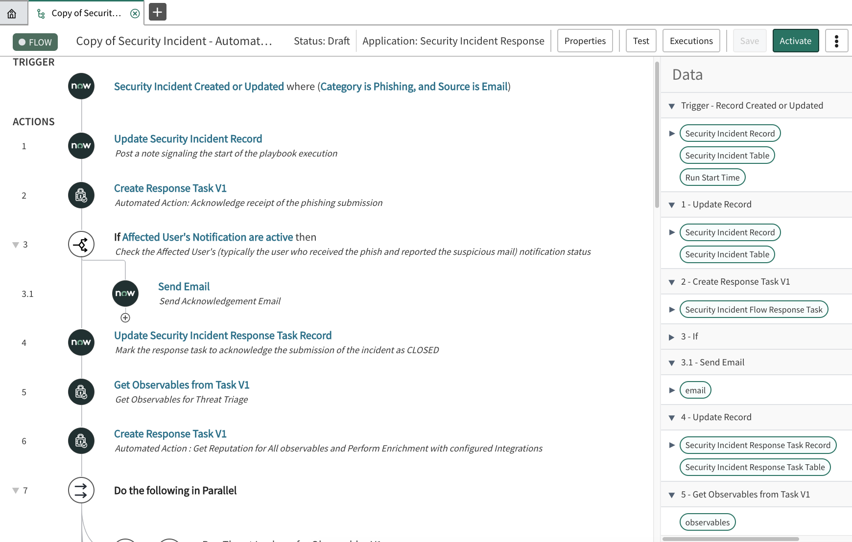The image size is (852, 542).
Task: Click the Send Email step icon
Action: click(125, 294)
